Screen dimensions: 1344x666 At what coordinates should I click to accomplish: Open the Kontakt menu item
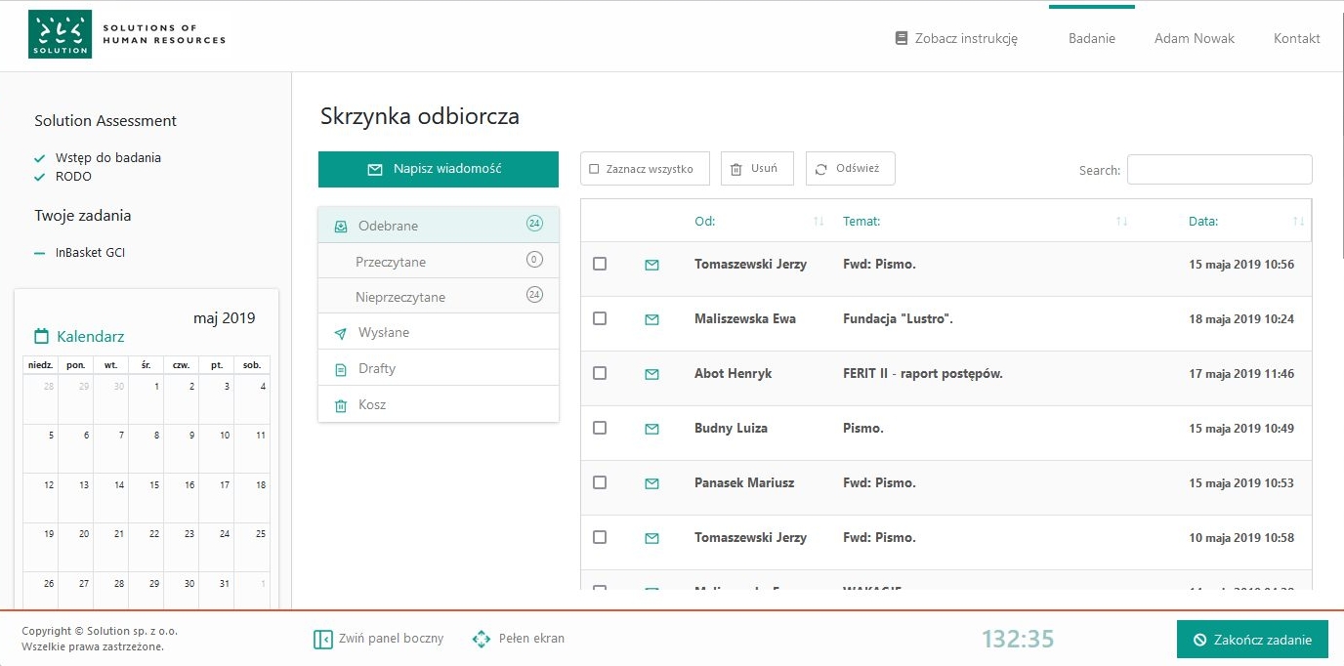click(1296, 39)
